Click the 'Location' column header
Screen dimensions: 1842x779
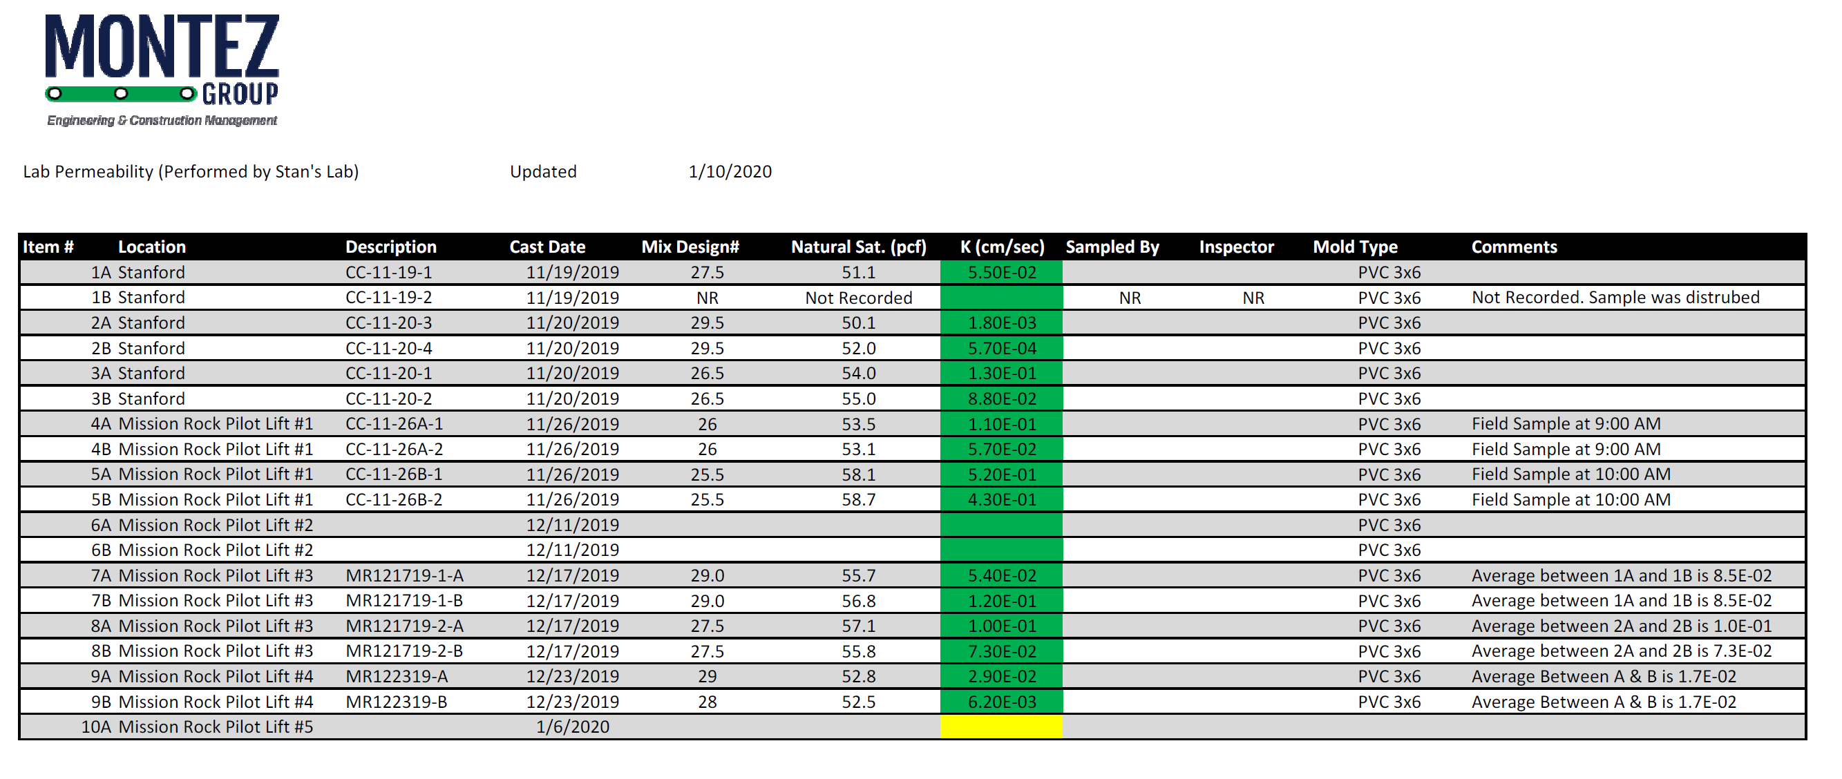tap(151, 247)
